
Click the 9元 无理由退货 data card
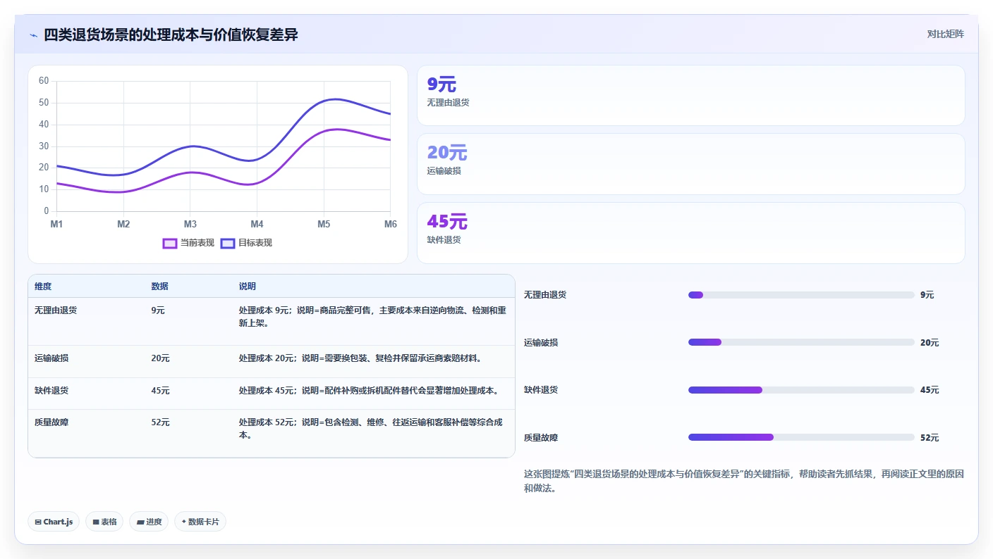tap(690, 95)
